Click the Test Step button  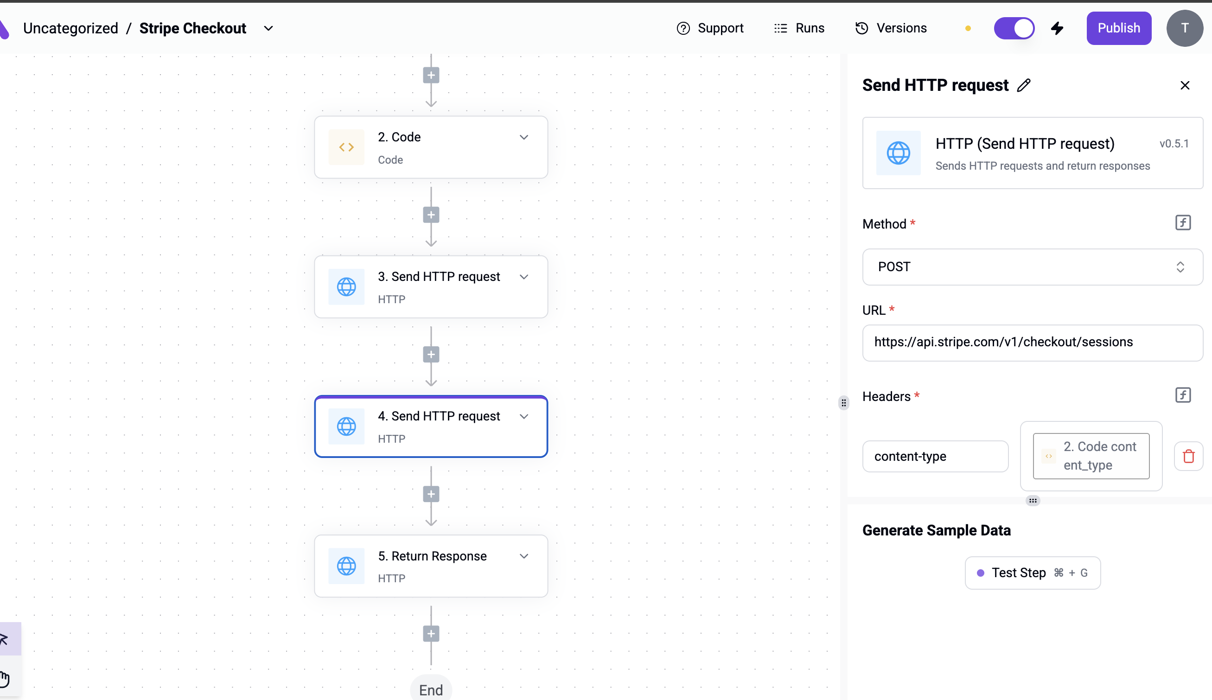pyautogui.click(x=1032, y=573)
